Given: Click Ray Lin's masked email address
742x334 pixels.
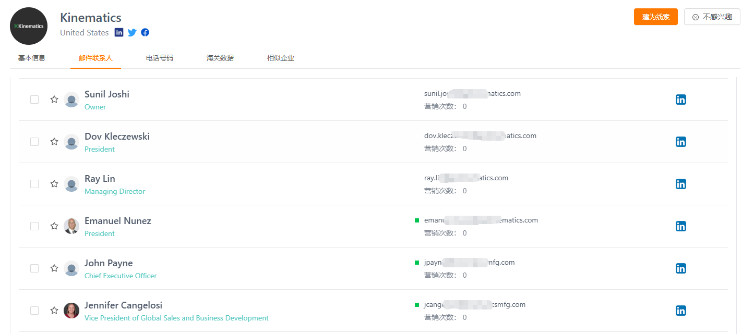Looking at the screenshot, I should pos(466,178).
